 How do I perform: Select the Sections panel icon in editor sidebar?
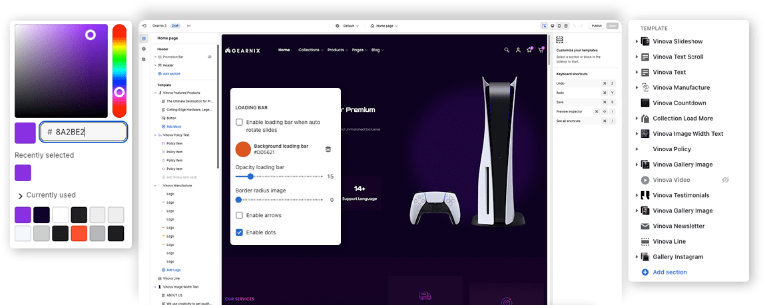click(144, 39)
